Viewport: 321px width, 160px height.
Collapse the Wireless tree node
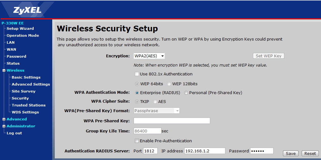pos(4,70)
